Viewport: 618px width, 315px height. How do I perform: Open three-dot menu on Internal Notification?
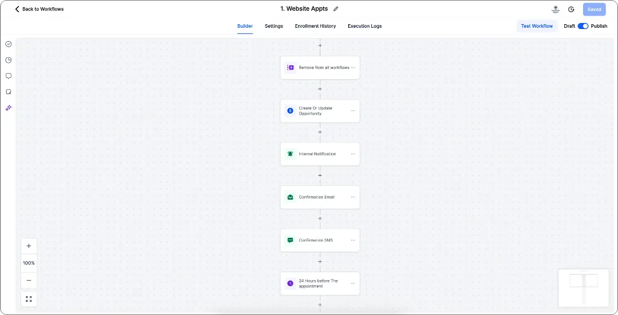point(353,154)
